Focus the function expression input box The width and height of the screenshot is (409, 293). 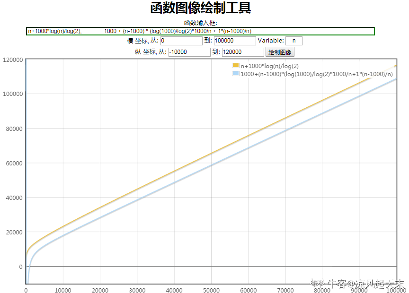[x=200, y=31]
